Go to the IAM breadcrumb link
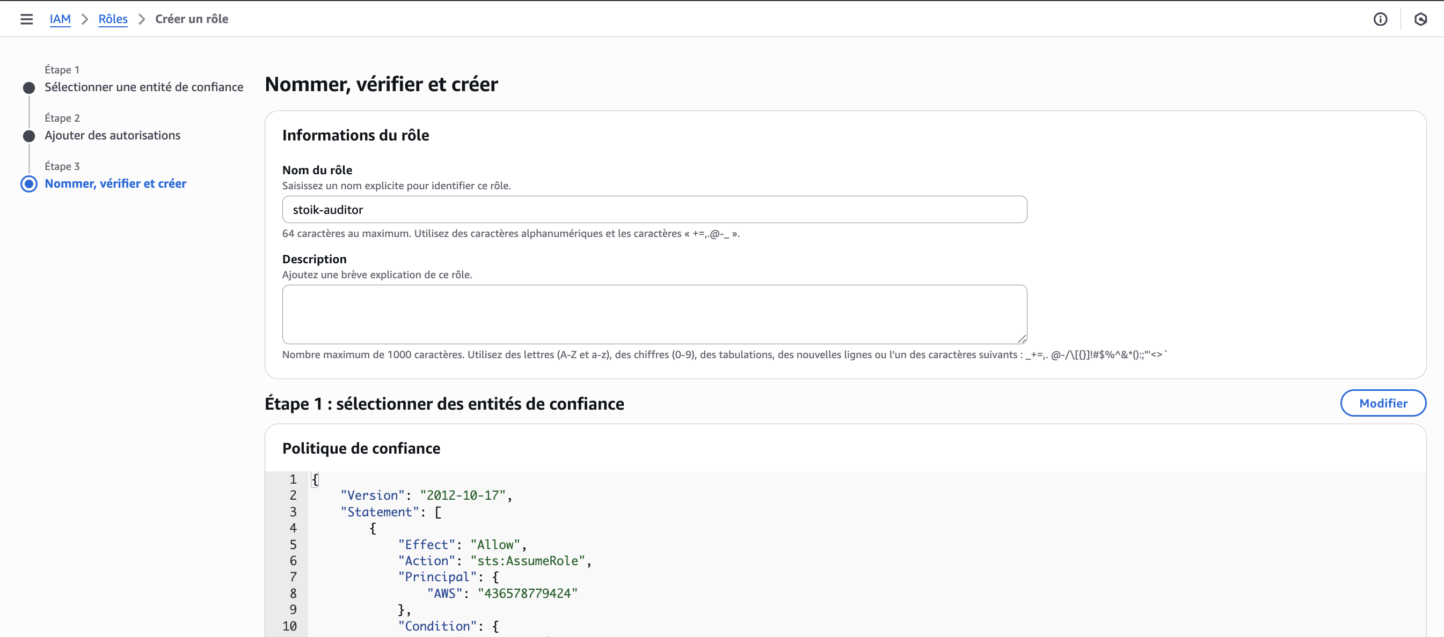This screenshot has width=1444, height=637. 60,19
